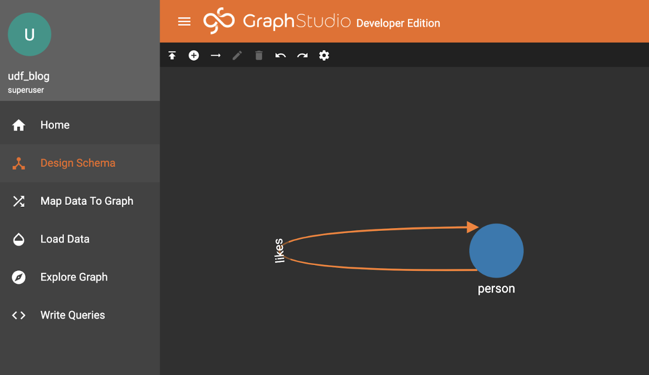Image resolution: width=649 pixels, height=375 pixels.
Task: Click the GraphStudio logo
Action: (x=277, y=21)
